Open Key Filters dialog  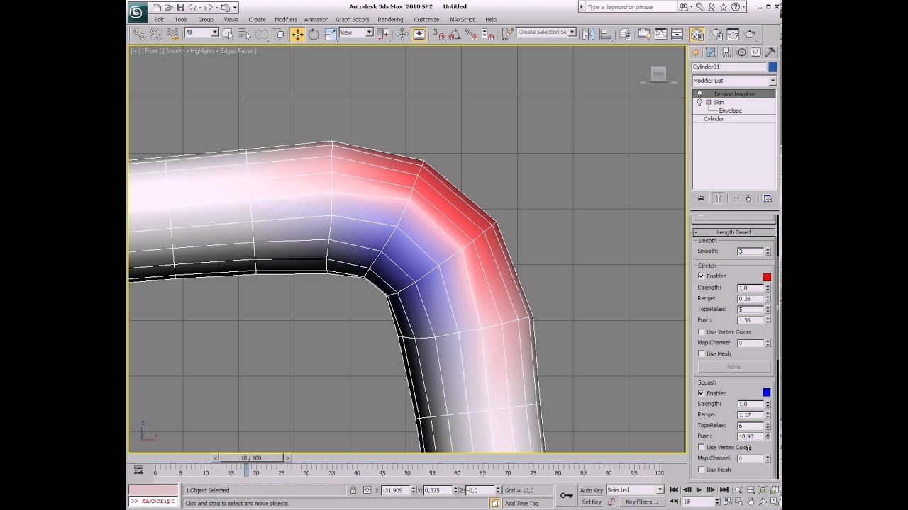pyautogui.click(x=641, y=502)
